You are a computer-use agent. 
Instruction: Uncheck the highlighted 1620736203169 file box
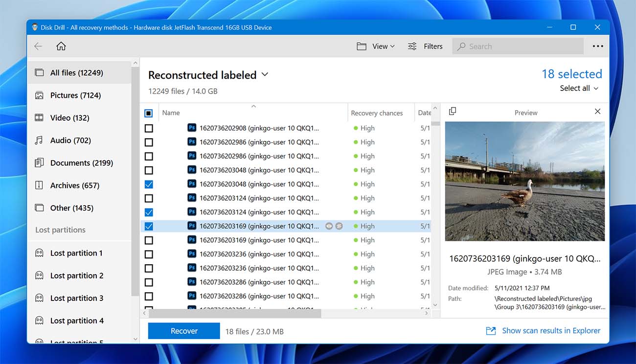point(149,226)
